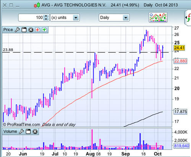Click the Sep label on time axis

click(x=126, y=154)
